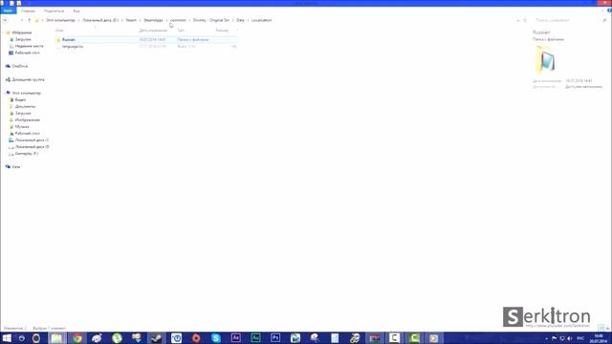
Task: Open Загрузки under Избранное
Action: click(23, 39)
